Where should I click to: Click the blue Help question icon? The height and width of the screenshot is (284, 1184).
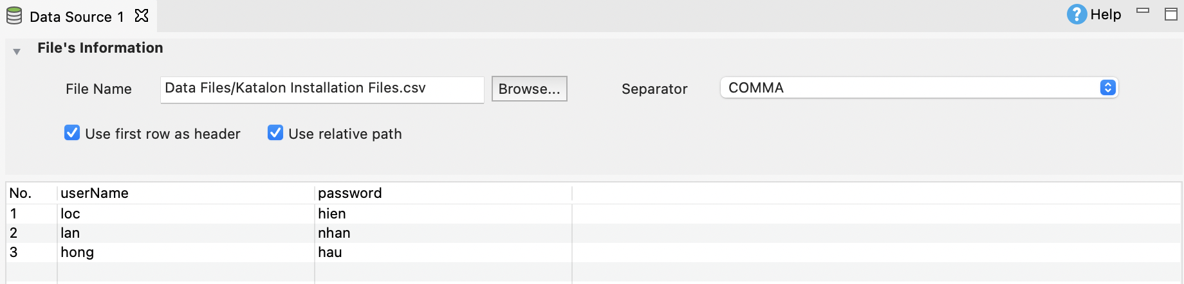(x=1077, y=14)
